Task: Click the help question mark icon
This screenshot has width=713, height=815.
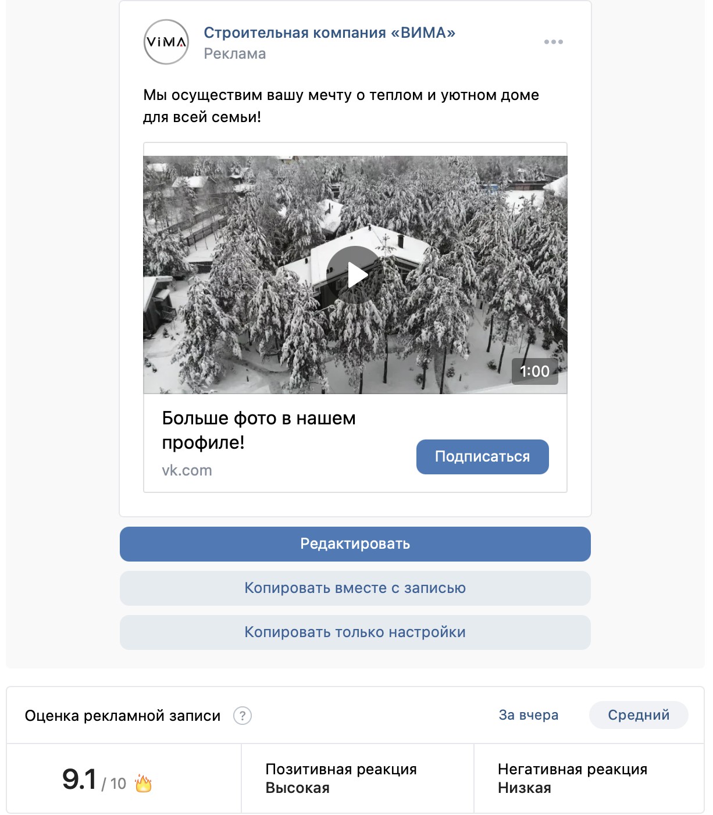Action: 243,716
